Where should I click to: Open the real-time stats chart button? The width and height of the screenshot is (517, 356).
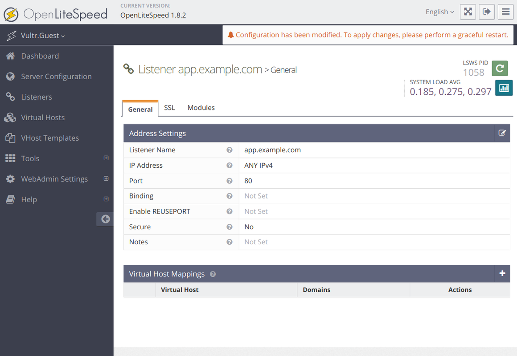(x=504, y=88)
